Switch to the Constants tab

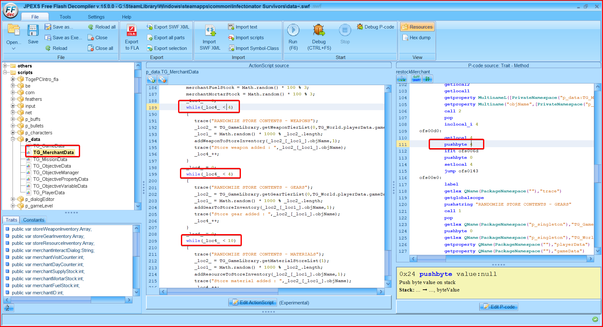(34, 220)
